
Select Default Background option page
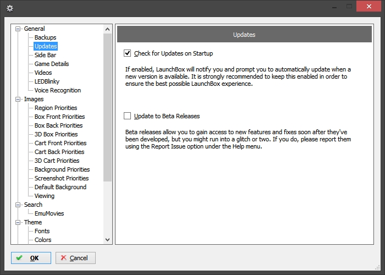tap(61, 187)
